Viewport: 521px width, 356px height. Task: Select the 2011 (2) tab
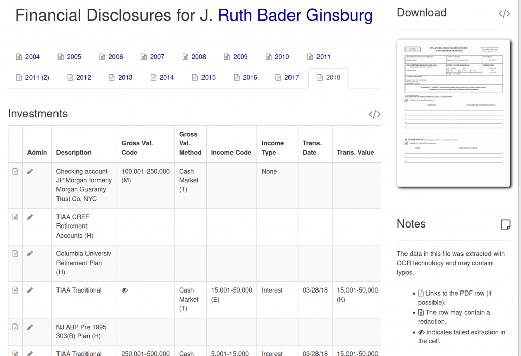coord(33,78)
